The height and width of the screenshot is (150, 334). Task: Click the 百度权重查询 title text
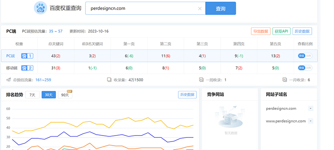point(65,8)
